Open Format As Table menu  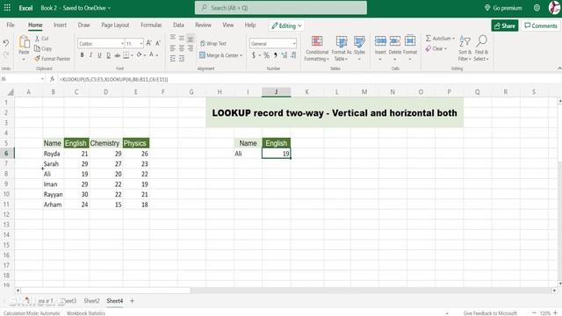pyautogui.click(x=342, y=48)
